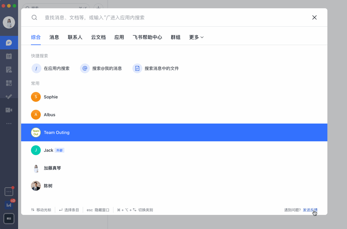Switch to the 群组 tab
This screenshot has width=347, height=229.
pos(175,37)
